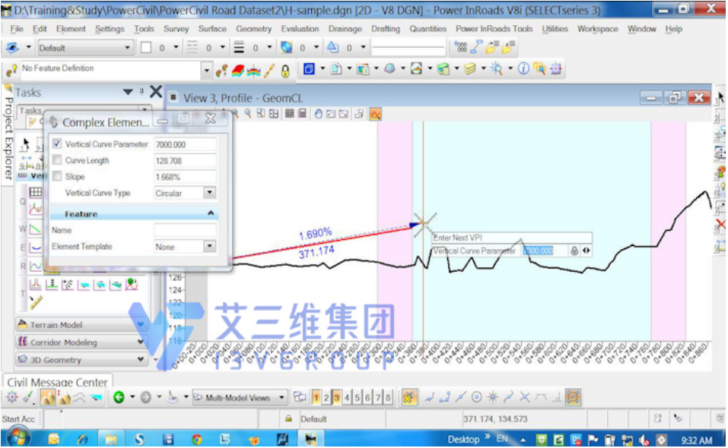The image size is (728, 448).
Task: Expand the 3D Geometry task group
Action: tap(81, 359)
